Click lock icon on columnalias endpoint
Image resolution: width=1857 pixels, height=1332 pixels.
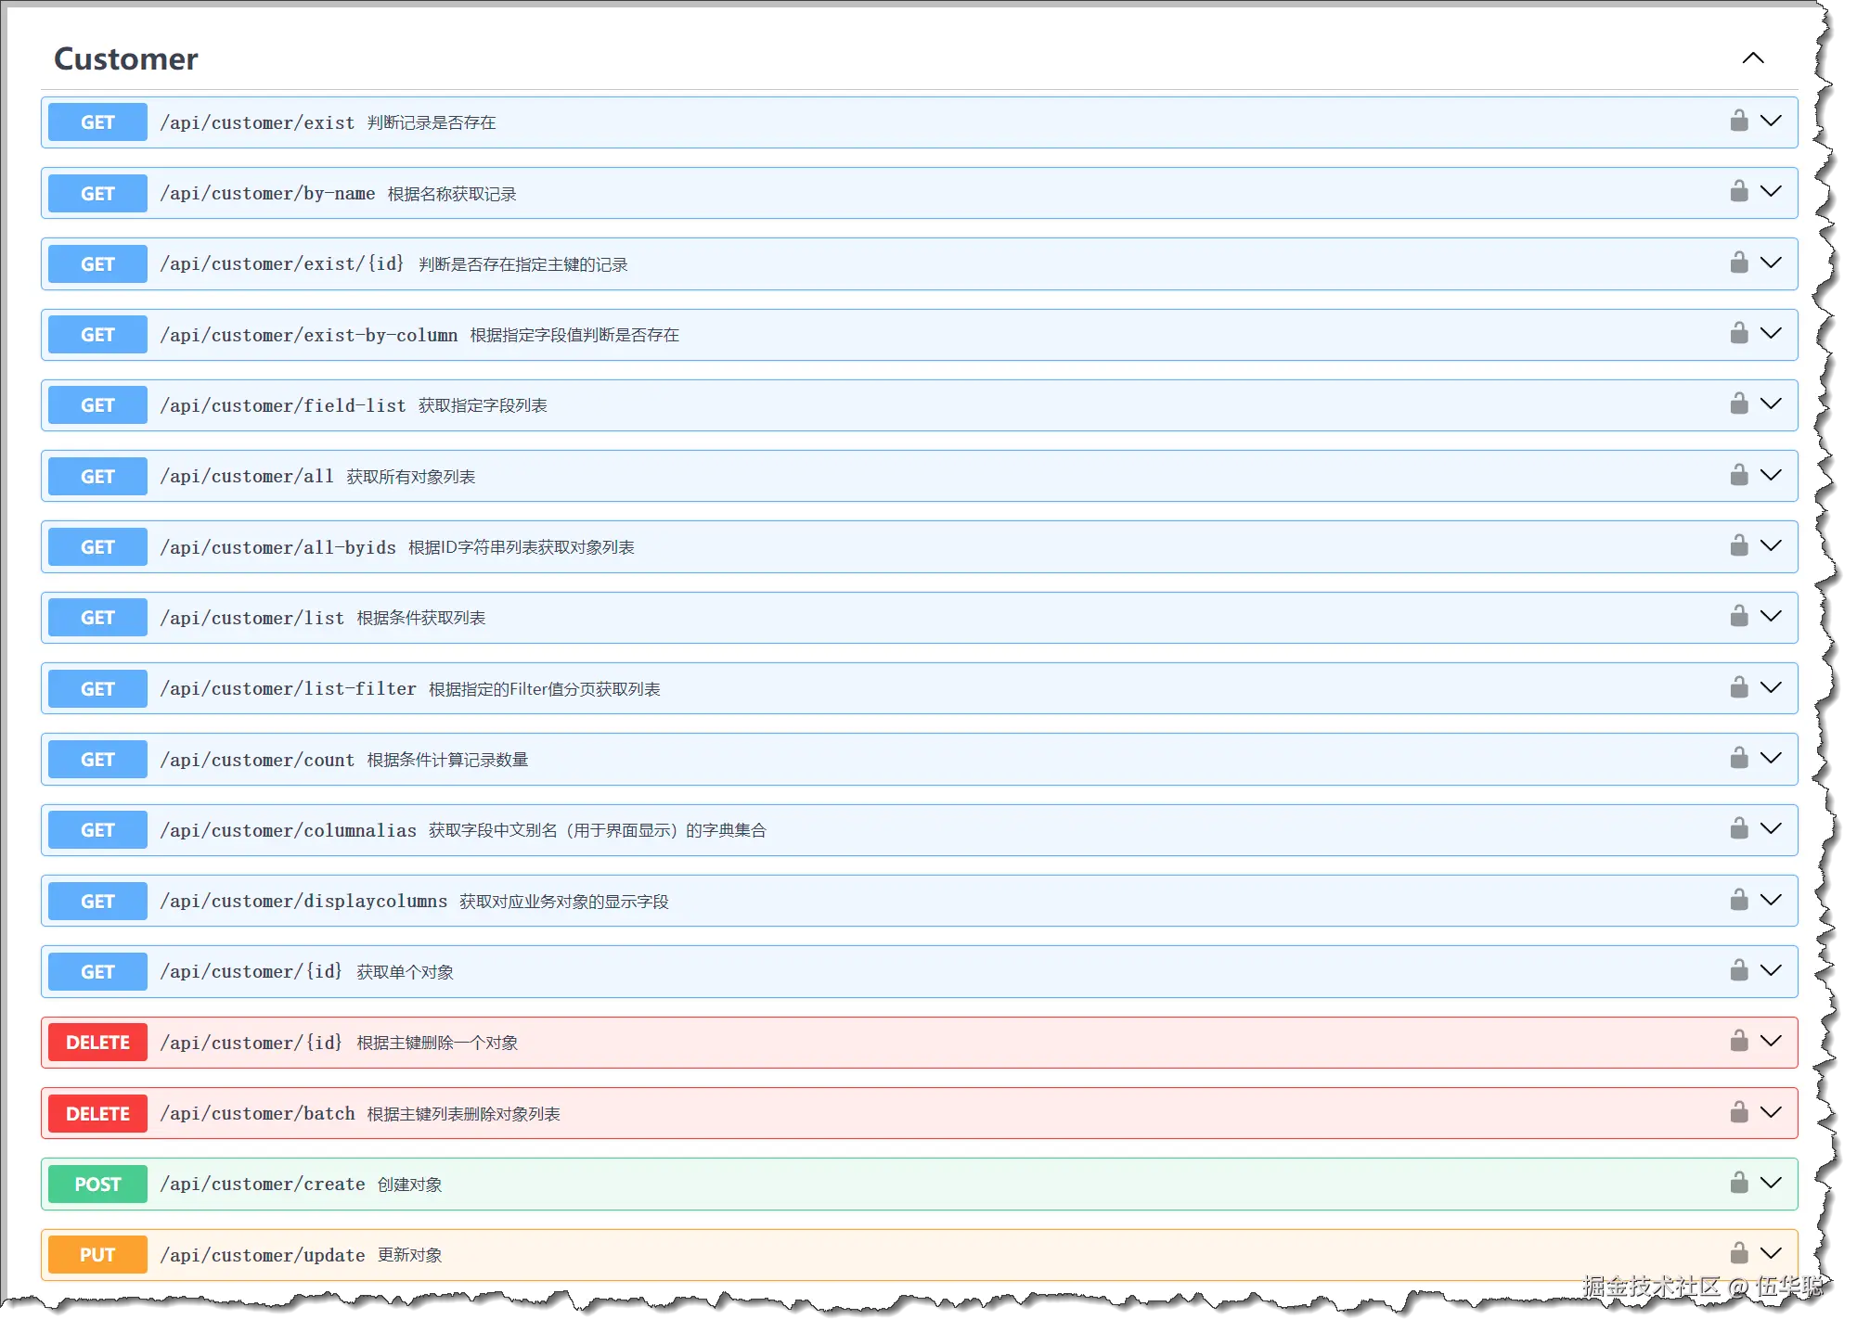(x=1738, y=829)
